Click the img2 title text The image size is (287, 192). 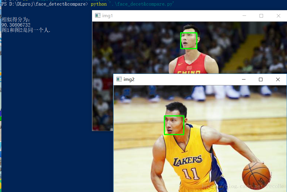(129, 79)
